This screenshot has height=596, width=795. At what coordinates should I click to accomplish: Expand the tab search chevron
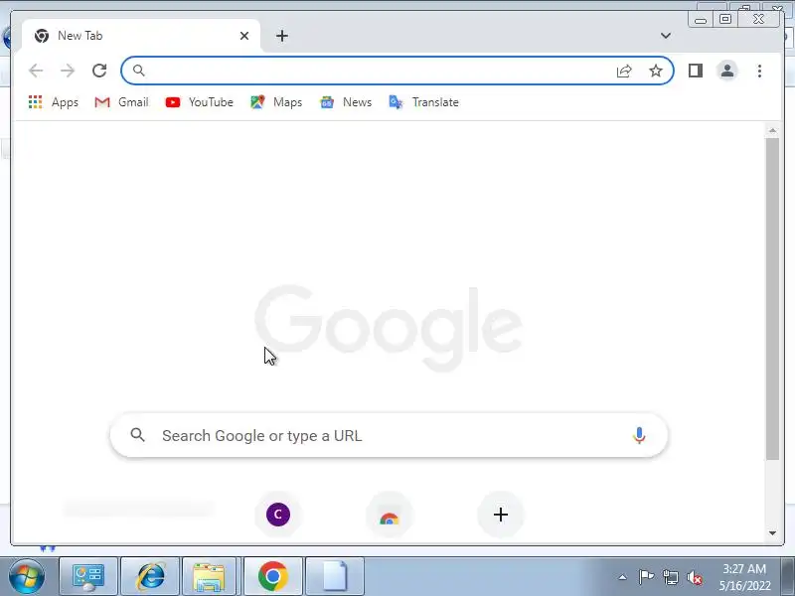(x=666, y=36)
